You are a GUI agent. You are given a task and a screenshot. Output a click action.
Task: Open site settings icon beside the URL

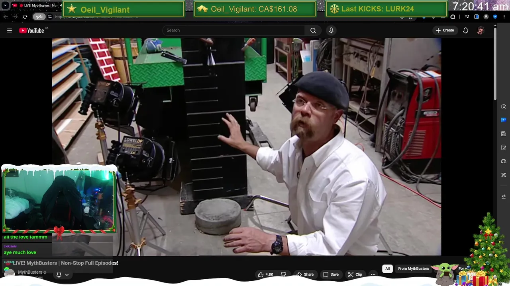(50, 17)
